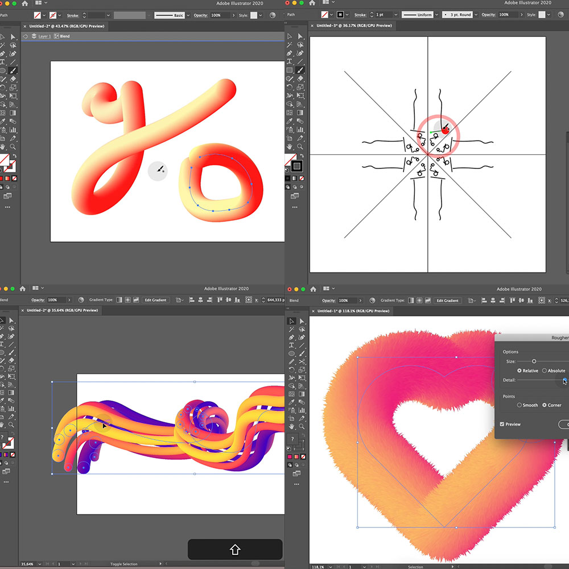Choose the Type tool in the Untitled-1 window toolbar
Viewport: 569px width, 569px height.
point(291,345)
